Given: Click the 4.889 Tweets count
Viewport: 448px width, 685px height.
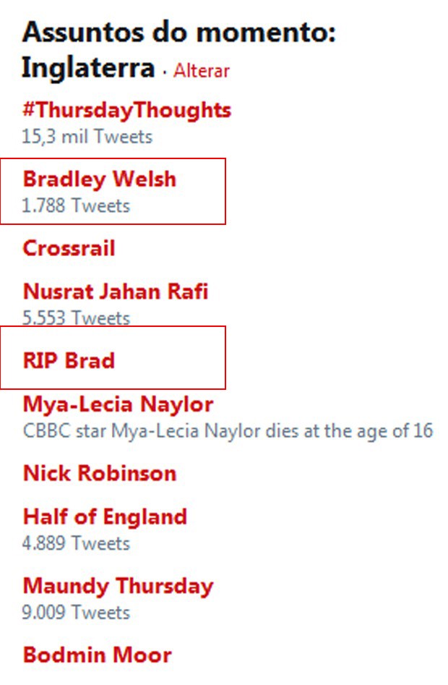Looking at the screenshot, I should tap(76, 543).
